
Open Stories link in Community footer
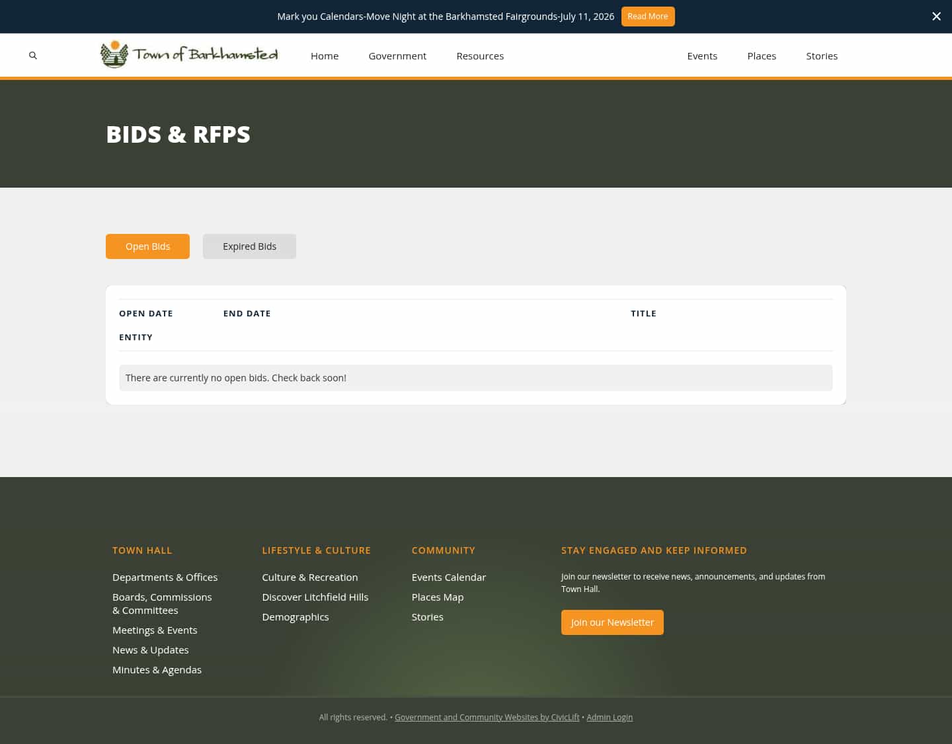click(428, 617)
